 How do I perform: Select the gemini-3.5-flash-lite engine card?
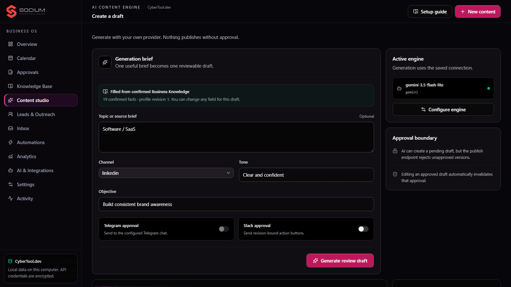443,88
